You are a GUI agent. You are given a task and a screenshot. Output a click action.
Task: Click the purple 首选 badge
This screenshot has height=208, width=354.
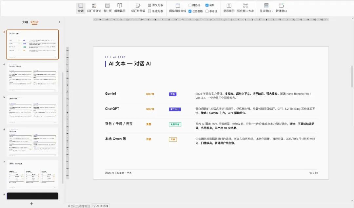(173, 94)
